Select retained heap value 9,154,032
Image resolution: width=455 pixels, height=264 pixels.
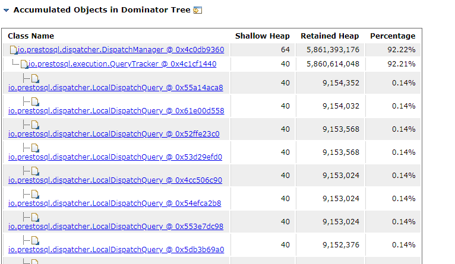click(x=341, y=106)
